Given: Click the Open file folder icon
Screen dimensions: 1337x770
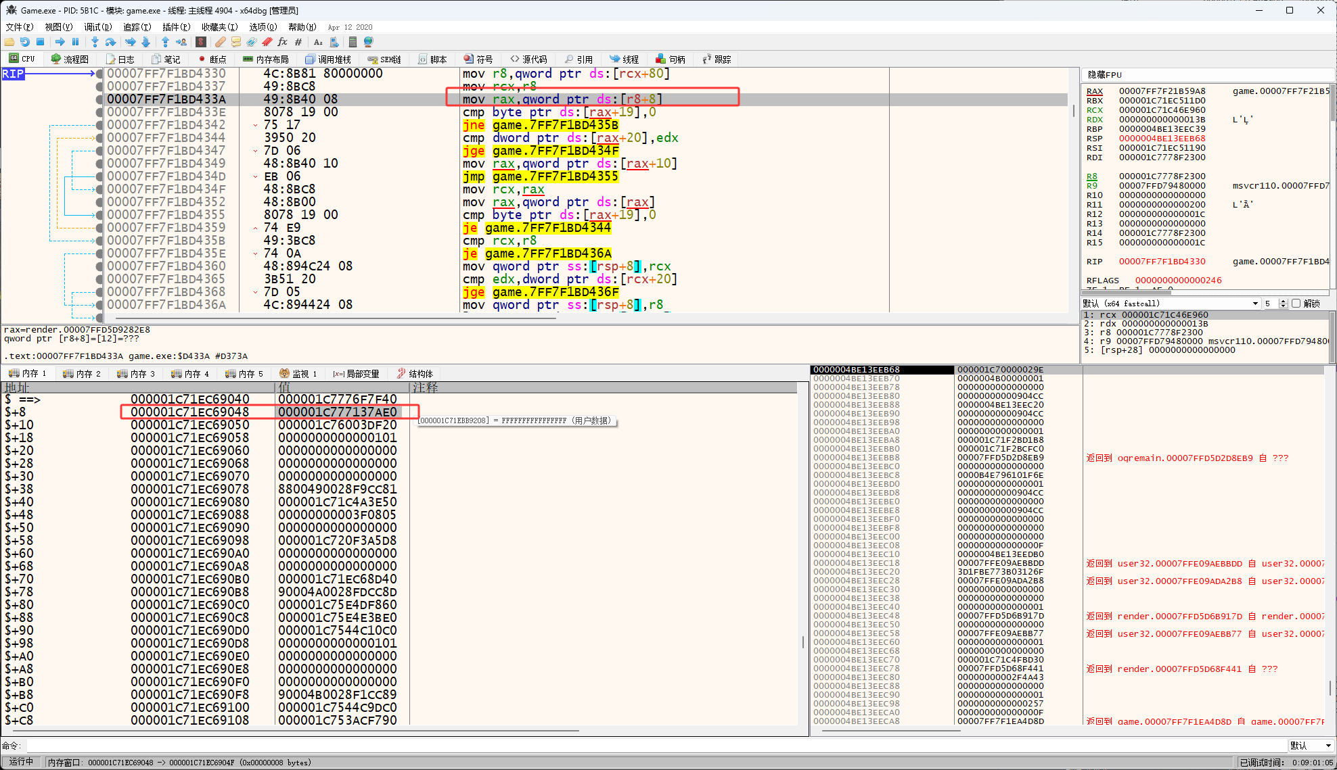Looking at the screenshot, I should pyautogui.click(x=9, y=42).
